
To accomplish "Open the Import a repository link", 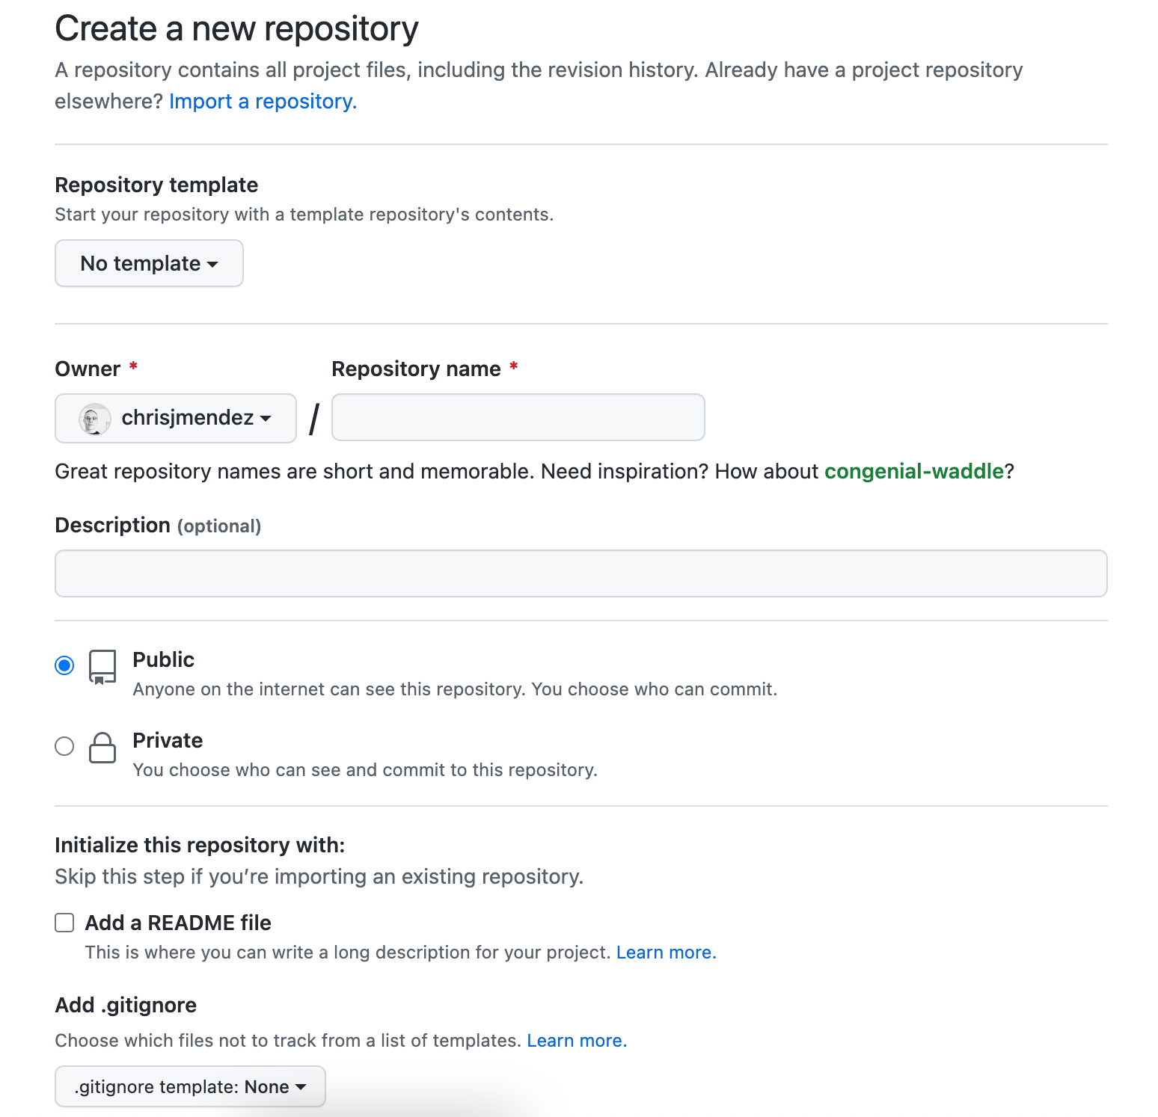I will tap(262, 101).
